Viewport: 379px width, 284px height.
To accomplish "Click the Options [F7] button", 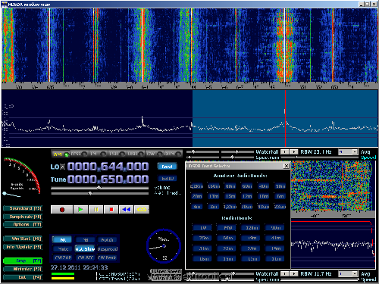I will 23,224.
